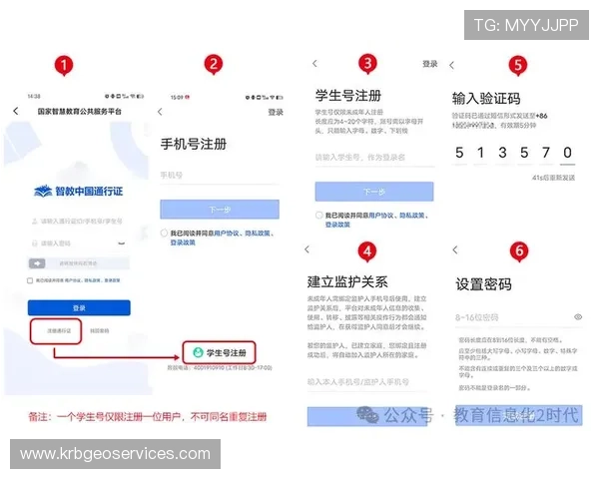Tap the back arrow above 设置密码

(x=455, y=250)
